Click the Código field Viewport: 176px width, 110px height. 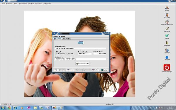click(81, 43)
